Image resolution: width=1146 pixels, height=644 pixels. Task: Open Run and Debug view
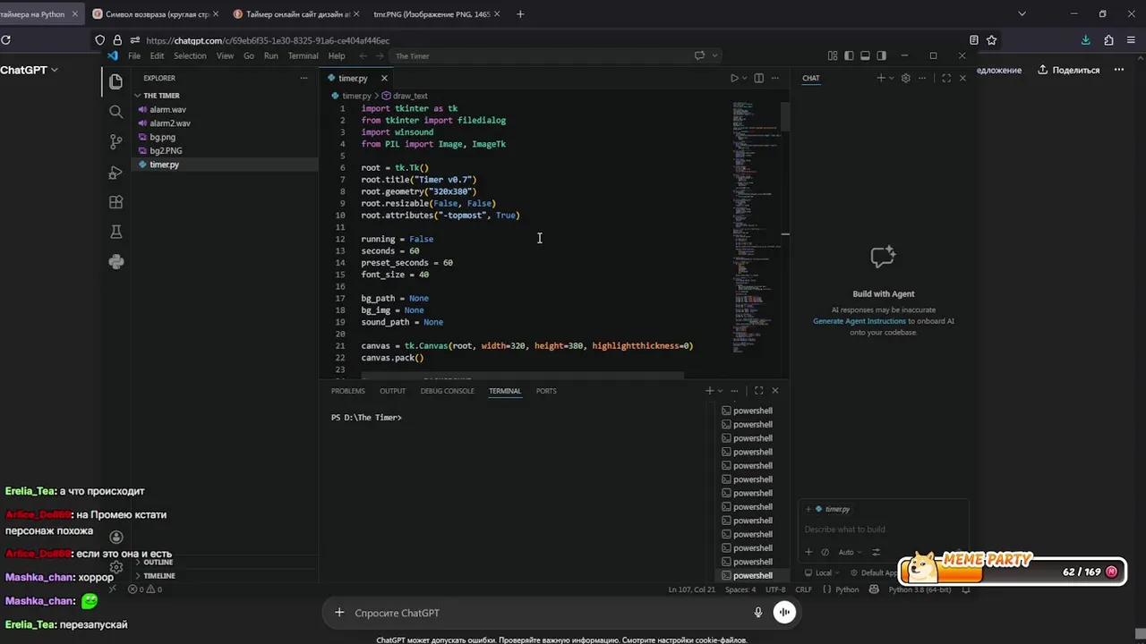115,172
